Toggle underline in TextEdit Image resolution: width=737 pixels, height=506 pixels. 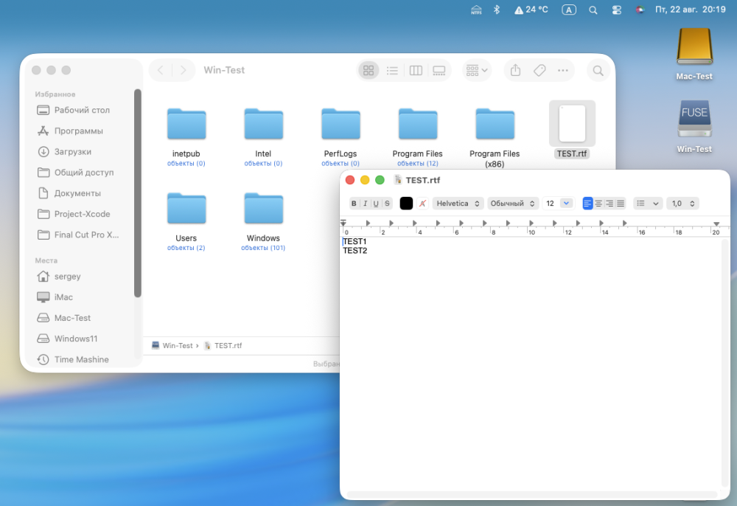tap(376, 204)
